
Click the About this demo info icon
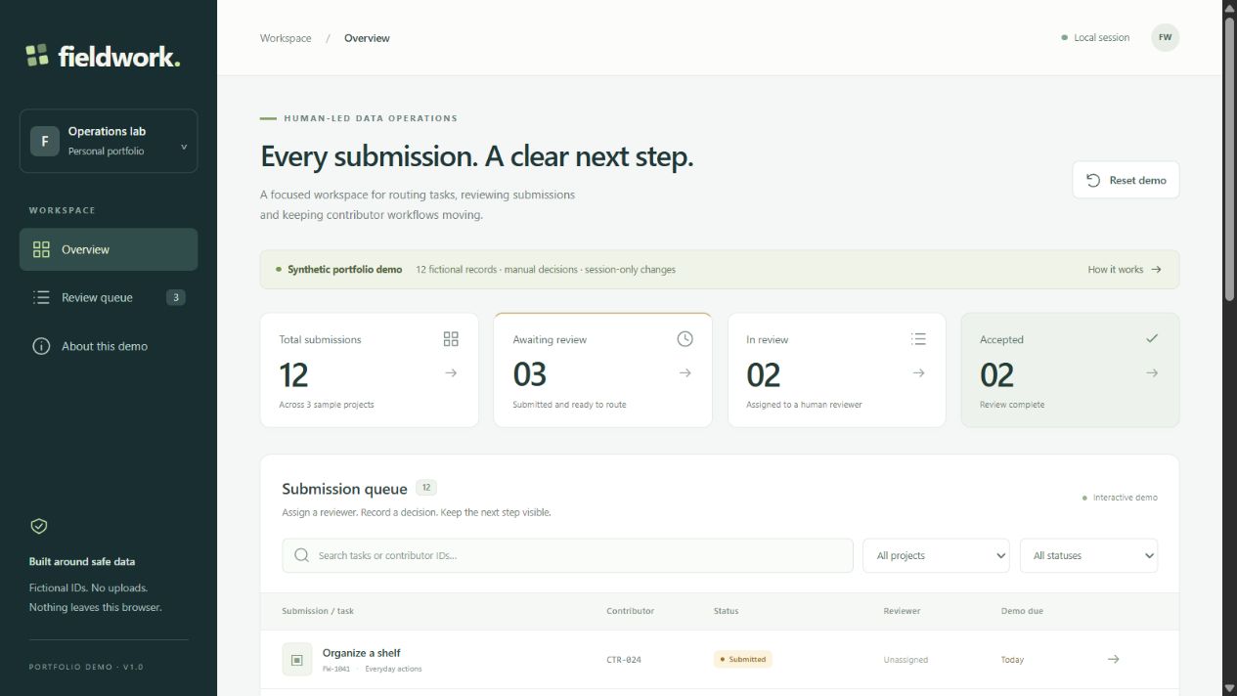(41, 346)
